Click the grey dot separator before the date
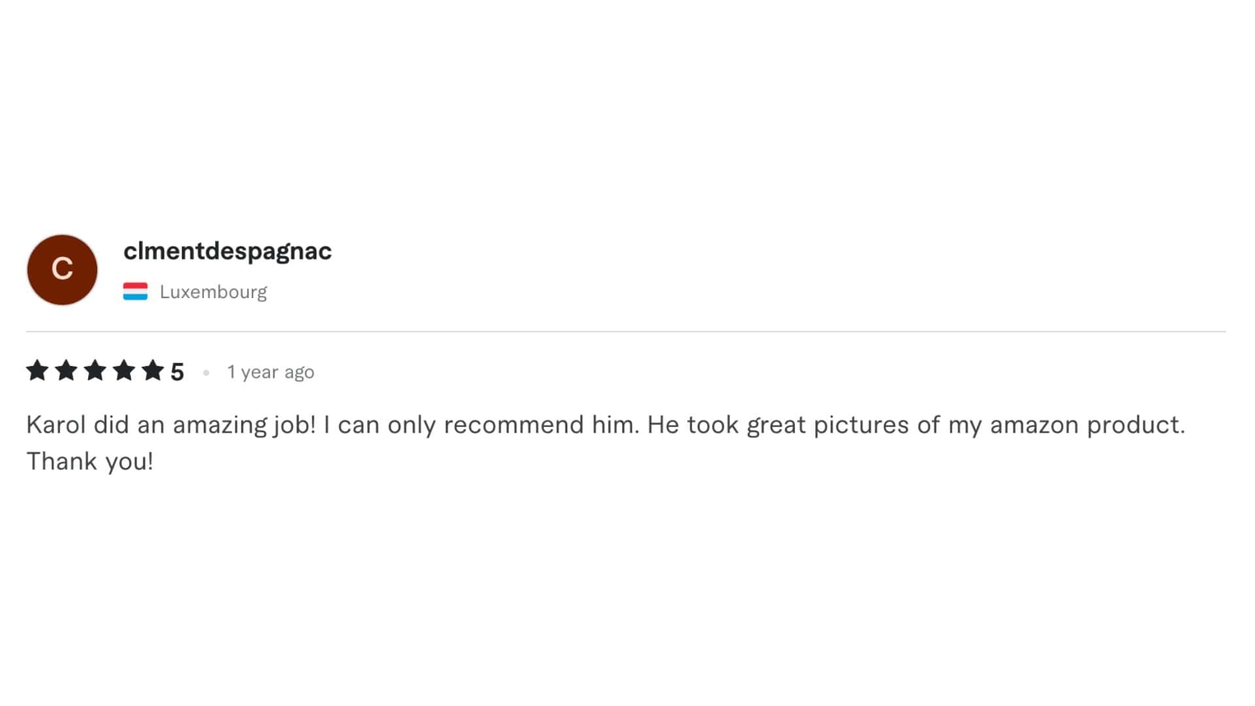The height and width of the screenshot is (706, 1255). tap(206, 373)
